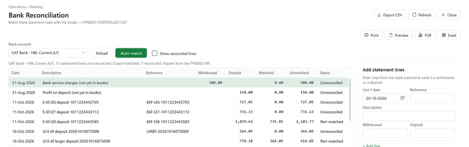The width and height of the screenshot is (469, 147).
Task: Click the Description input field
Action: [409, 116]
